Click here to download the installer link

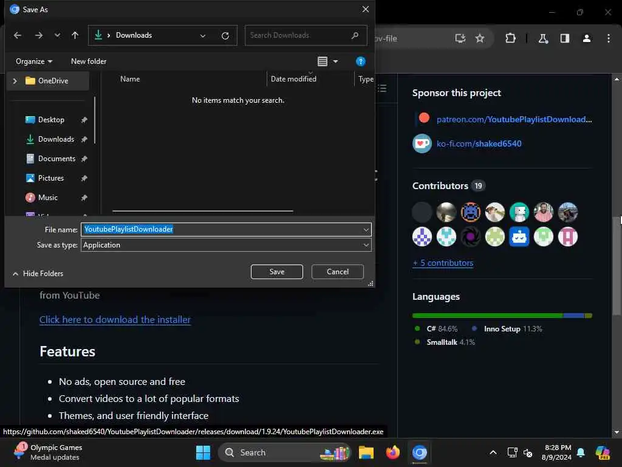pyautogui.click(x=115, y=320)
